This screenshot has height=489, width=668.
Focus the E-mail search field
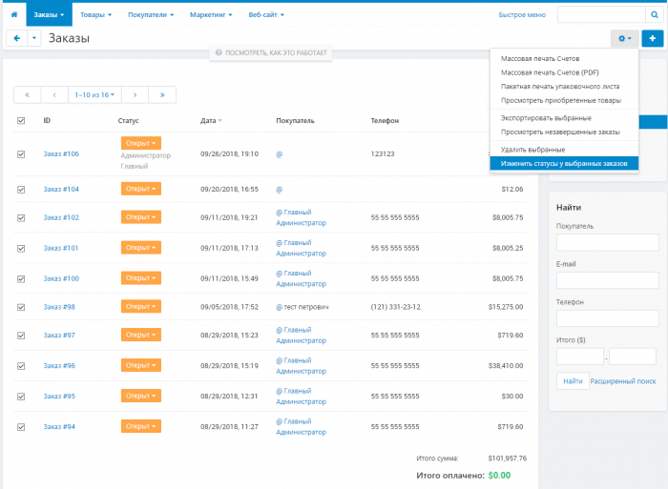(608, 280)
